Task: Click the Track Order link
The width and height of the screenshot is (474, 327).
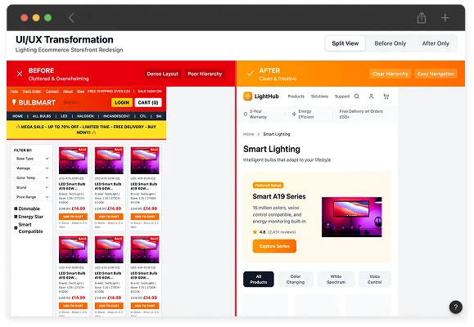Action: click(32, 92)
